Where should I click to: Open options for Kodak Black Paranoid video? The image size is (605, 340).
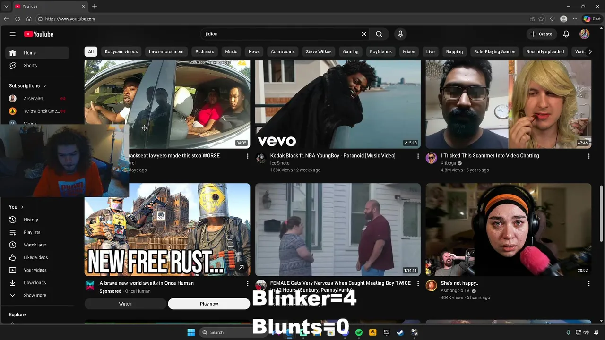point(418,156)
